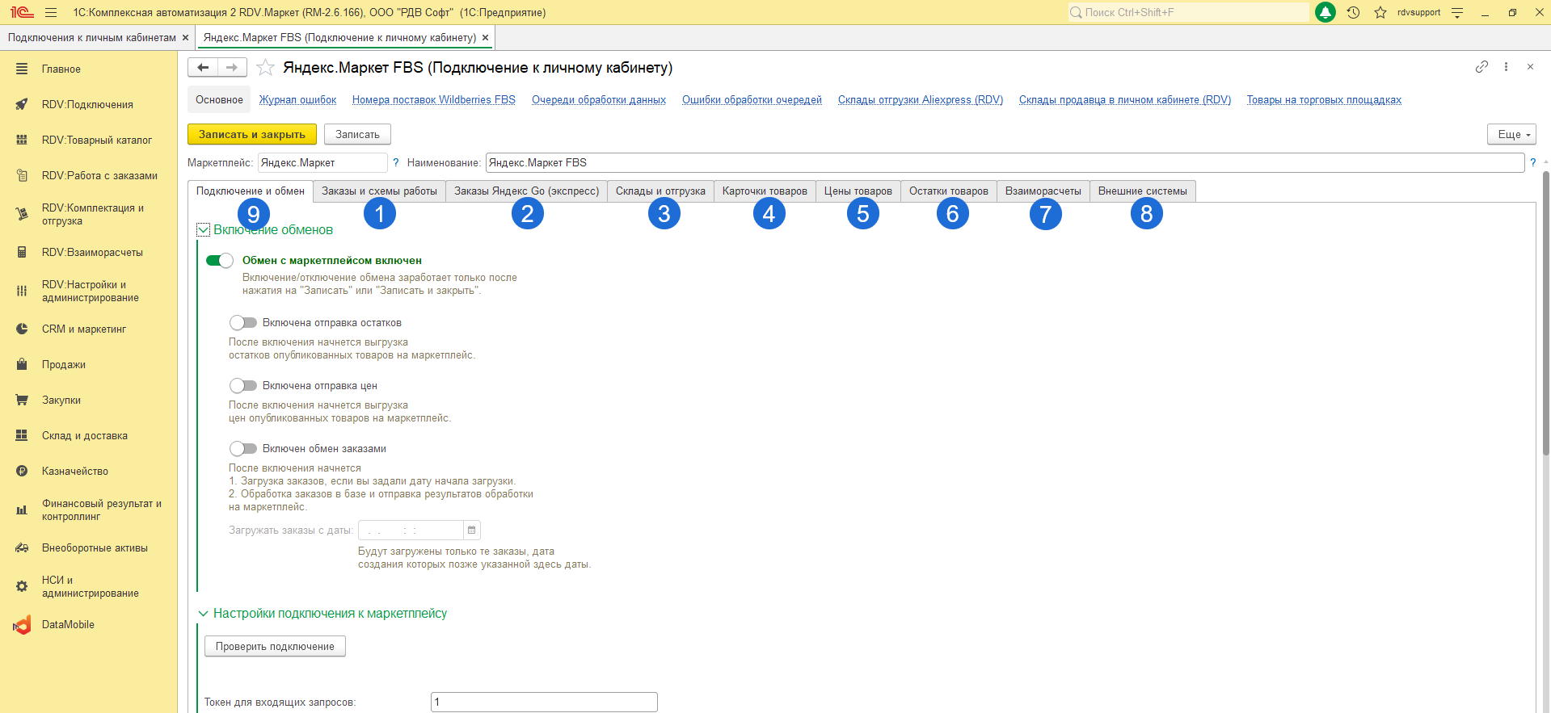Switch to Внешние системы tab
1551x713 pixels.
(x=1143, y=191)
